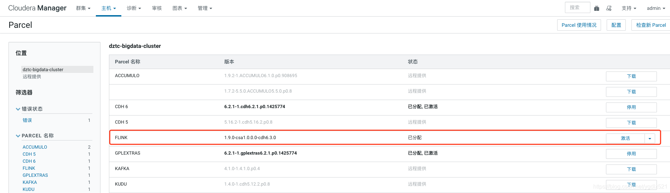
Task: Download ACCUMULO 1.7.2 parcel
Action: 631,92
